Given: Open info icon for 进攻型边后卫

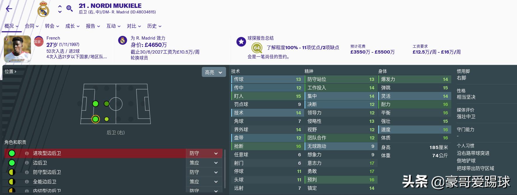Looking at the screenshot, I should click(27, 153).
